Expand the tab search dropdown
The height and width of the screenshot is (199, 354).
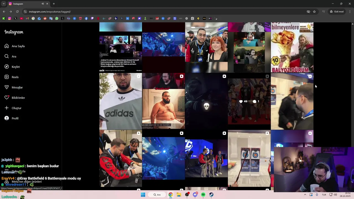point(4,4)
